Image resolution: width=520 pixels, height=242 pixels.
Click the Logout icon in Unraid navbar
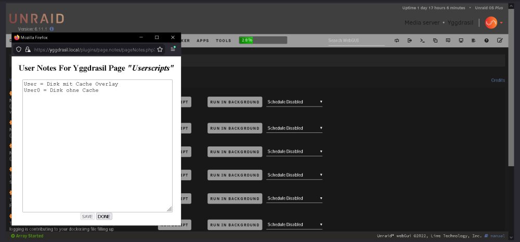(410, 41)
